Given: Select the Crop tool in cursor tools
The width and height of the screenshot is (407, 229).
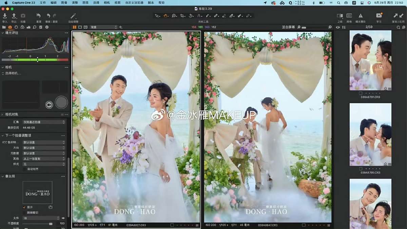Looking at the screenshot, I should click(x=182, y=16).
